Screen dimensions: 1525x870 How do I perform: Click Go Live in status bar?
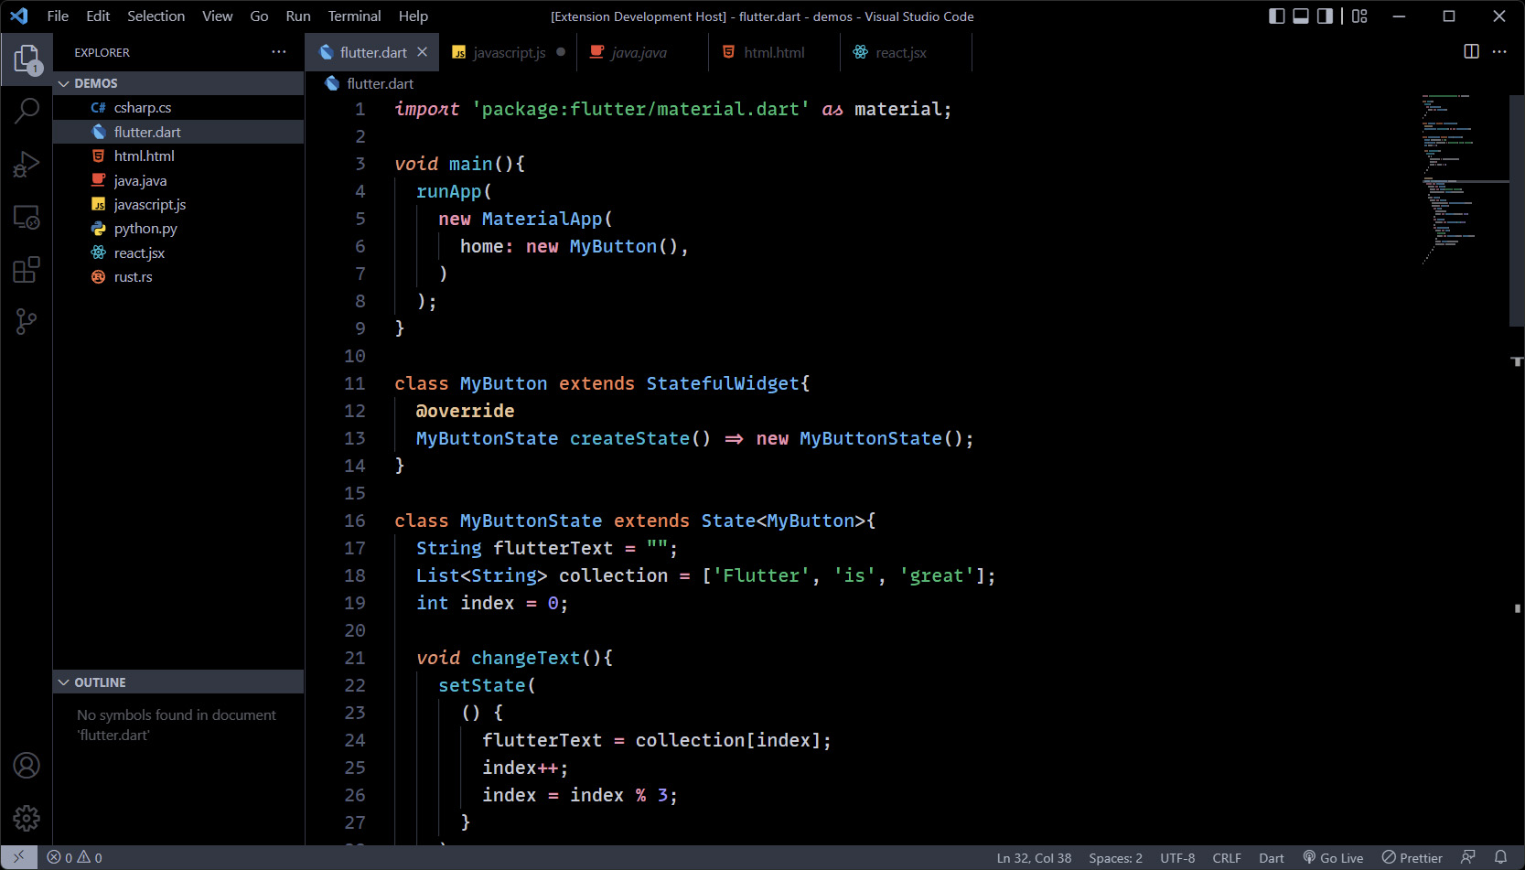pyautogui.click(x=1333, y=857)
